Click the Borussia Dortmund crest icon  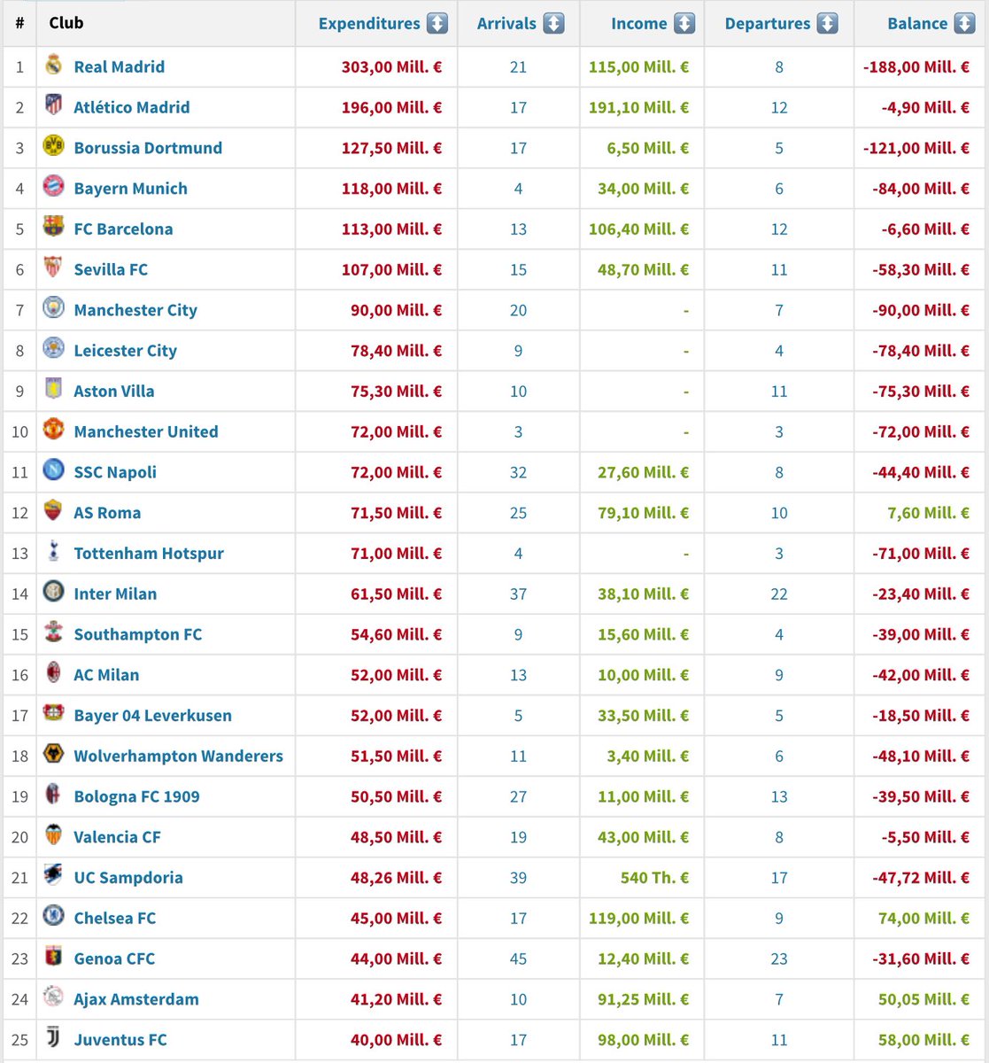(x=53, y=147)
